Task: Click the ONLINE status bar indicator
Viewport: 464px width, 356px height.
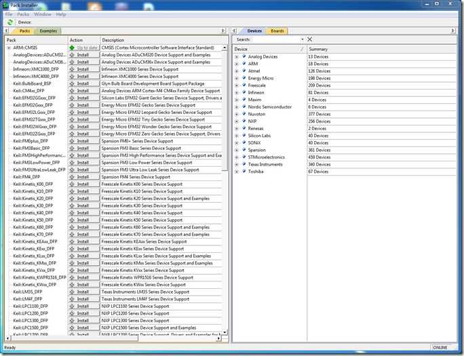Action: coord(440,347)
